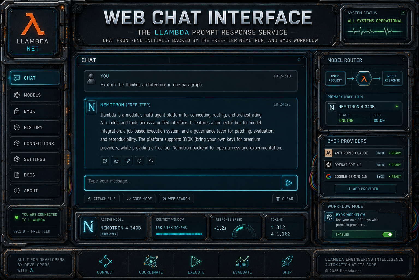Click the Model Response box
419x280 pixels.
click(x=392, y=78)
